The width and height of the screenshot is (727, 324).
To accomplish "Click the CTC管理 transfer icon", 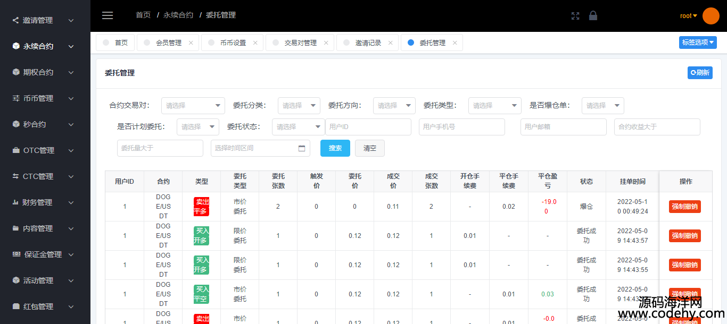I will (16, 176).
